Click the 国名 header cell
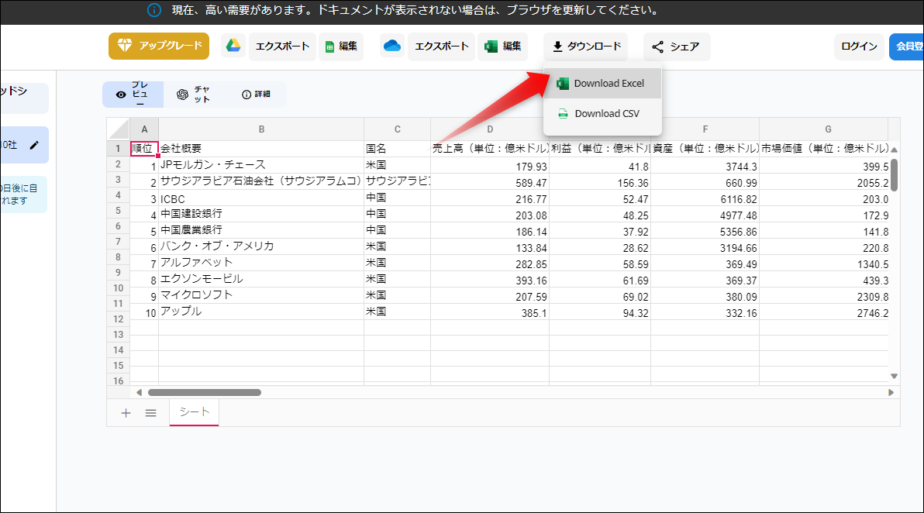 click(x=397, y=149)
